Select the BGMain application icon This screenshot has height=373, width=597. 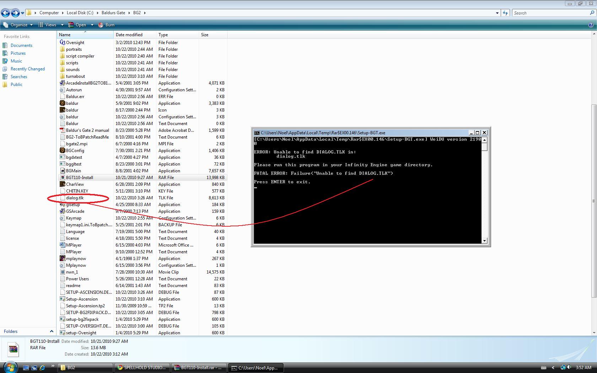coord(63,171)
